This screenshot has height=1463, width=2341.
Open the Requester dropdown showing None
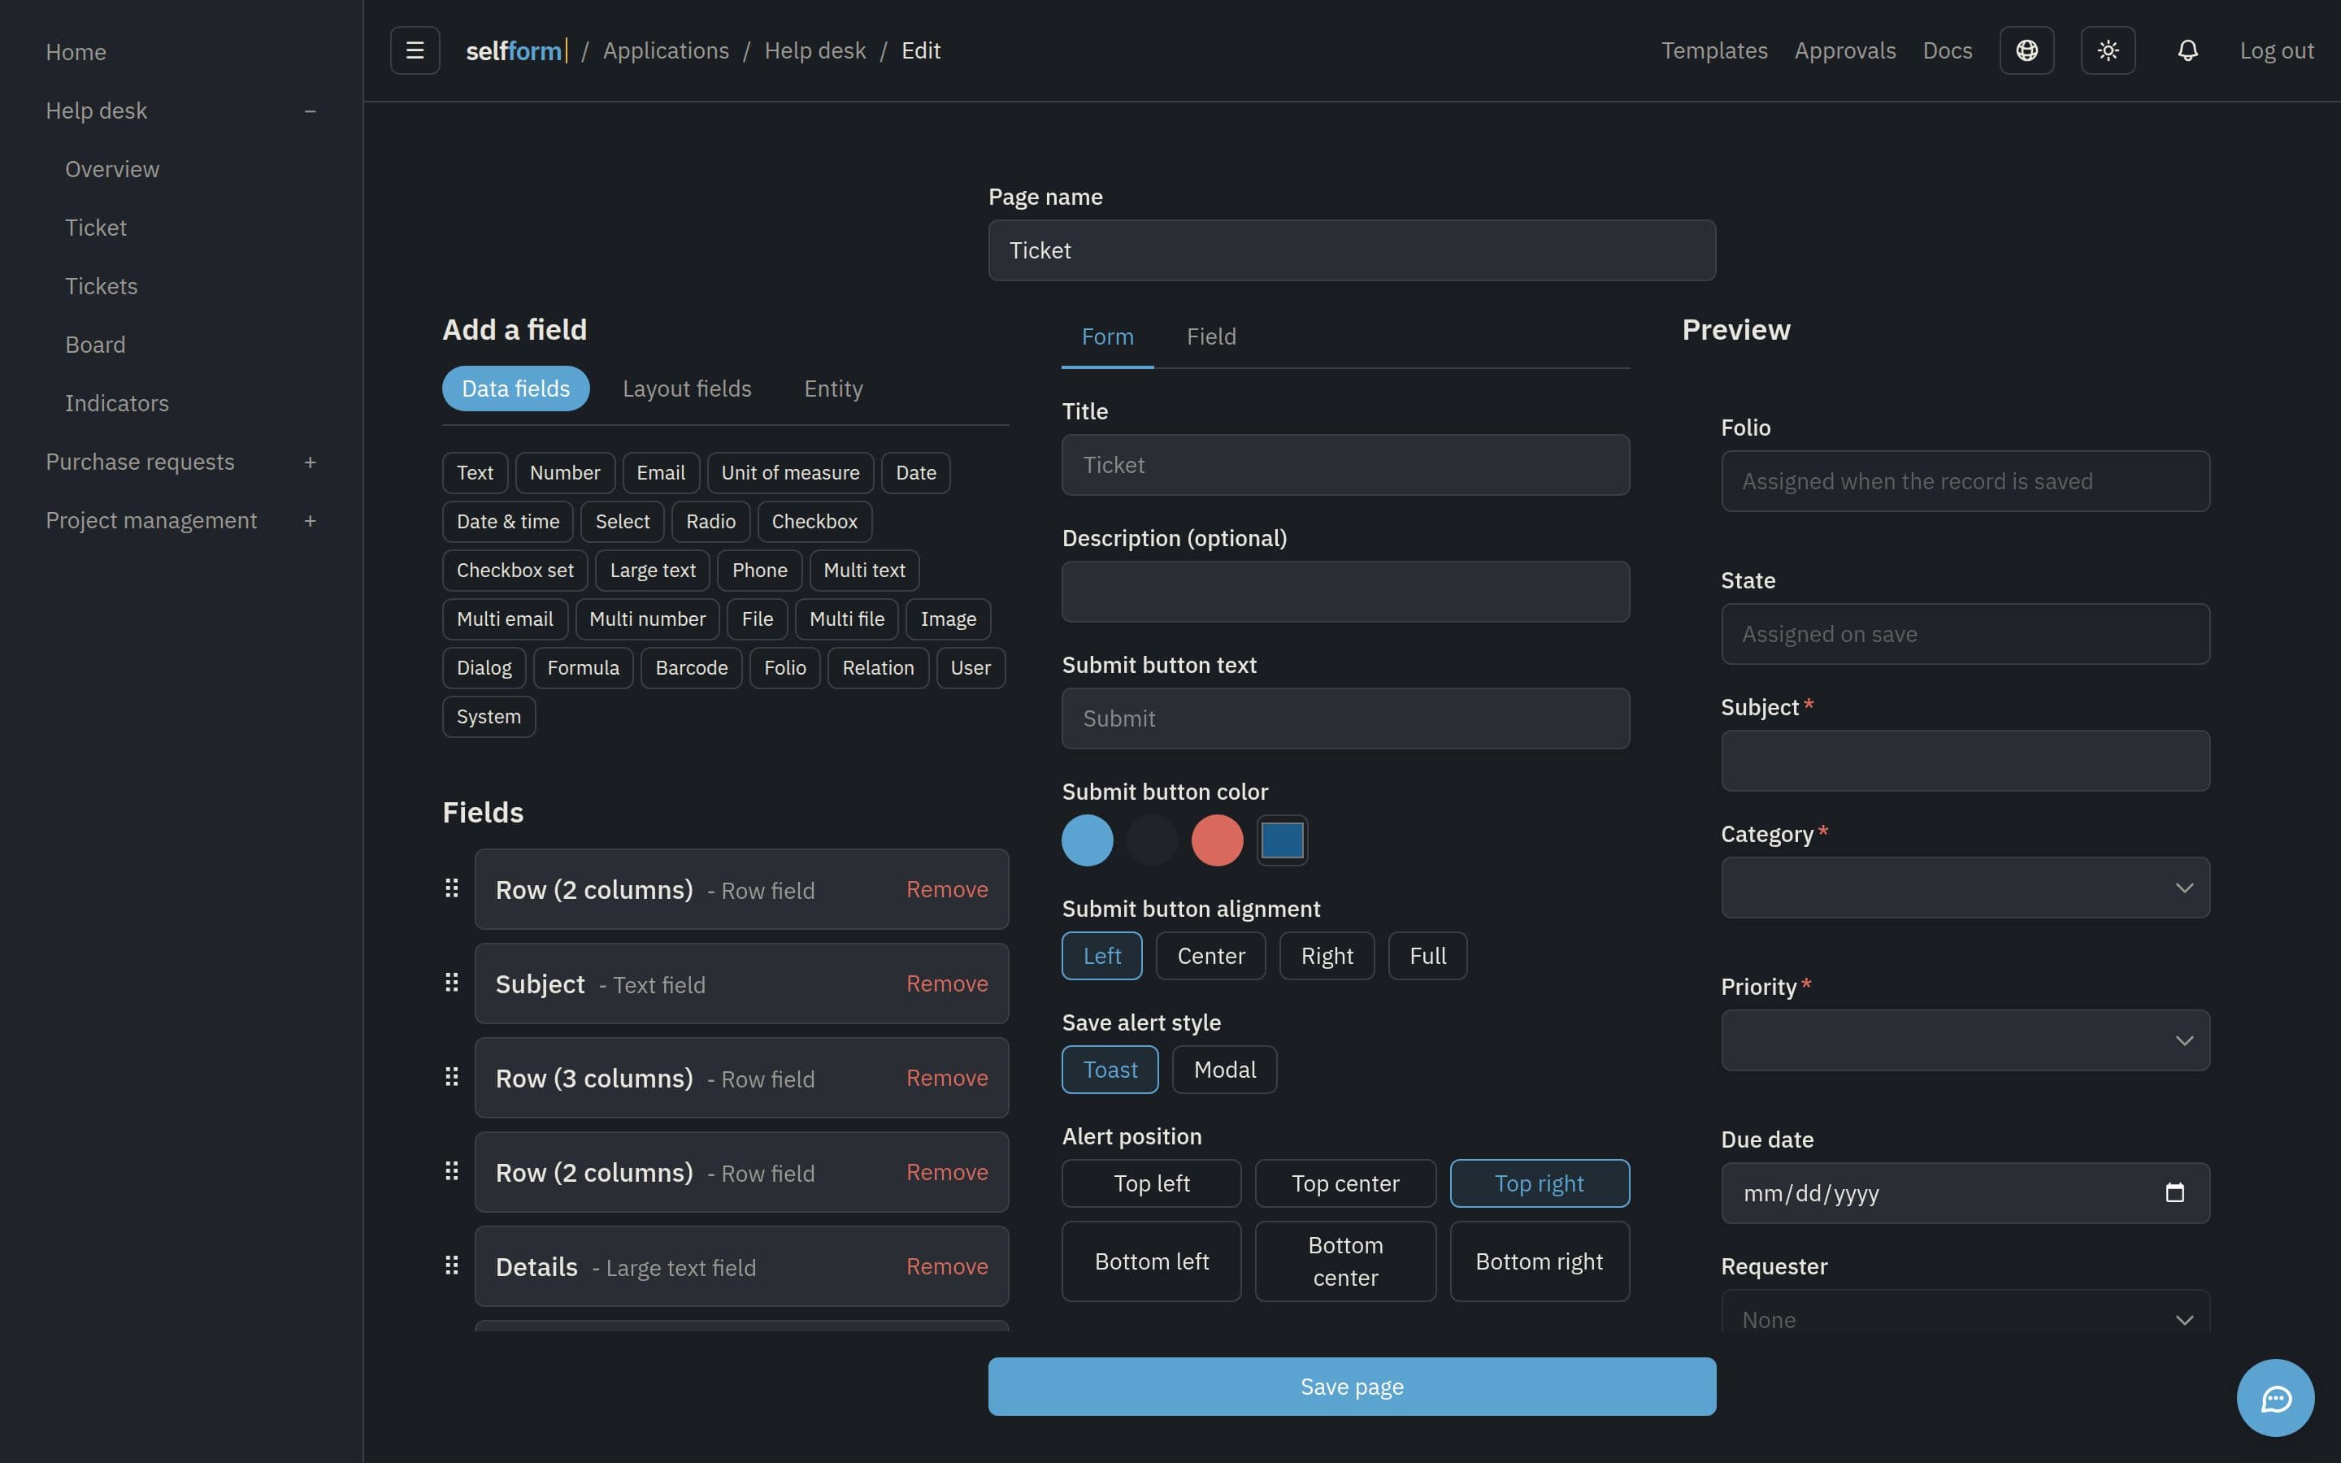click(1965, 1312)
